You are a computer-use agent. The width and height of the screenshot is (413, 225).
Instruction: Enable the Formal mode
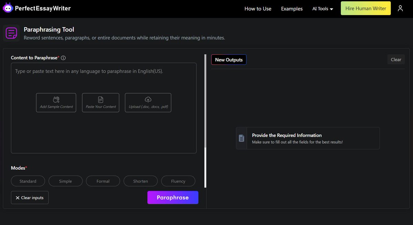tap(103, 181)
